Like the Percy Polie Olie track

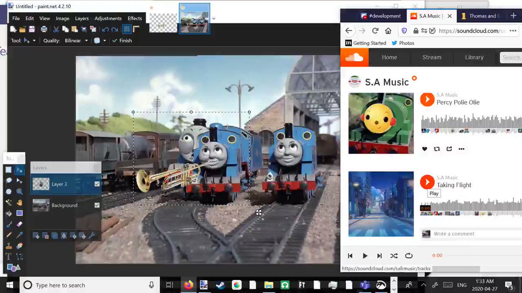pos(425,149)
